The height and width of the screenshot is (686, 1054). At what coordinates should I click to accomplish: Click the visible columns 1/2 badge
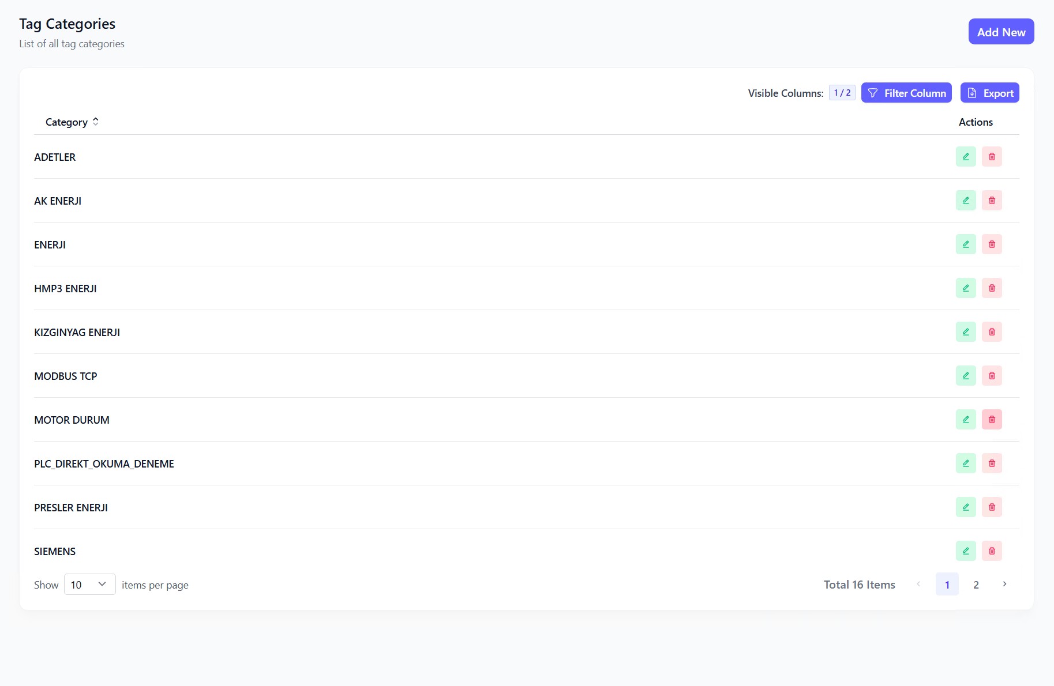842,93
